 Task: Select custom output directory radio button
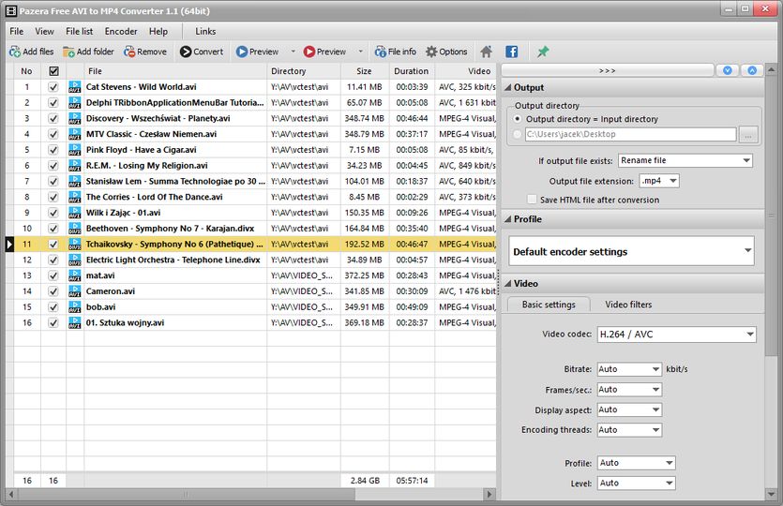pos(518,134)
